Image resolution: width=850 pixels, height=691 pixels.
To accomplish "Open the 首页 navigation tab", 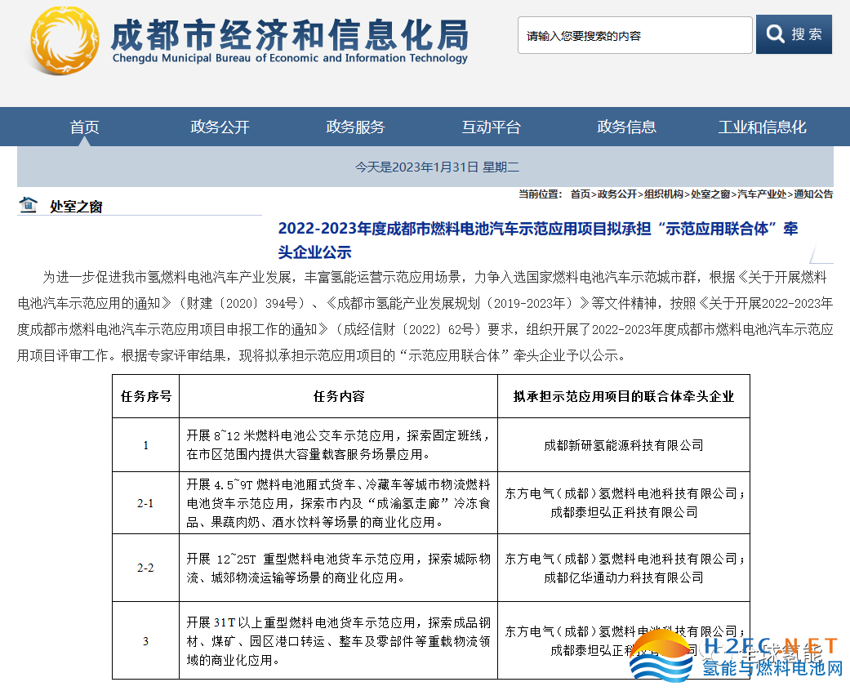I will tap(84, 127).
